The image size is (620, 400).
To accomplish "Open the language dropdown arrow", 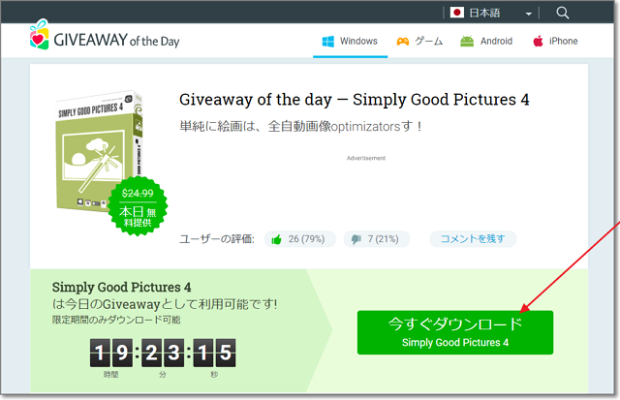I will pos(528,14).
